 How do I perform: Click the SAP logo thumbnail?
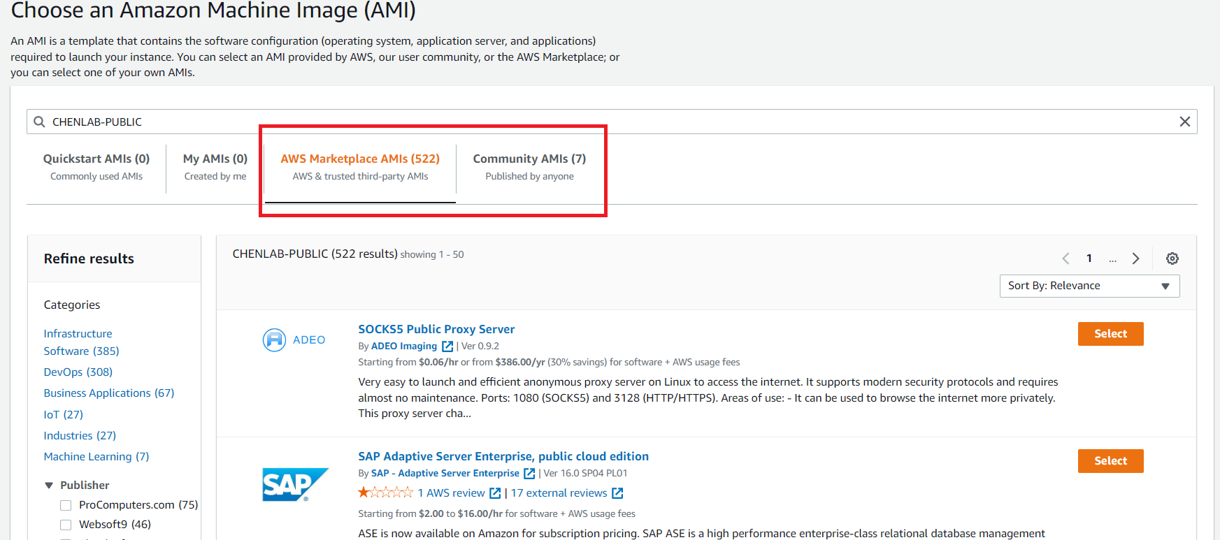tap(295, 484)
